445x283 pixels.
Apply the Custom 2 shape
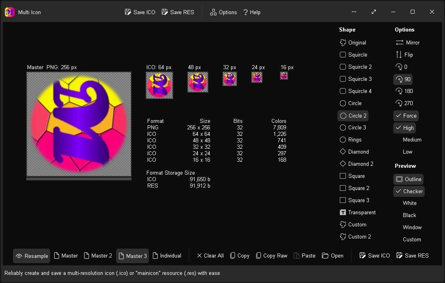click(x=355, y=237)
